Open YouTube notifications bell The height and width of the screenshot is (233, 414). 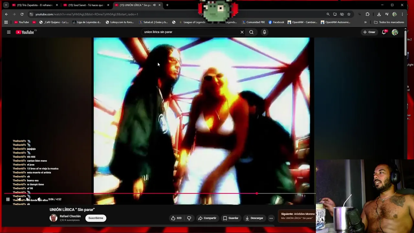384,32
